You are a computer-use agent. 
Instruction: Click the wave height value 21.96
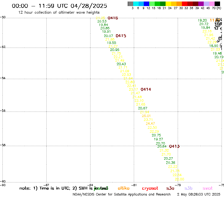point(209,35)
